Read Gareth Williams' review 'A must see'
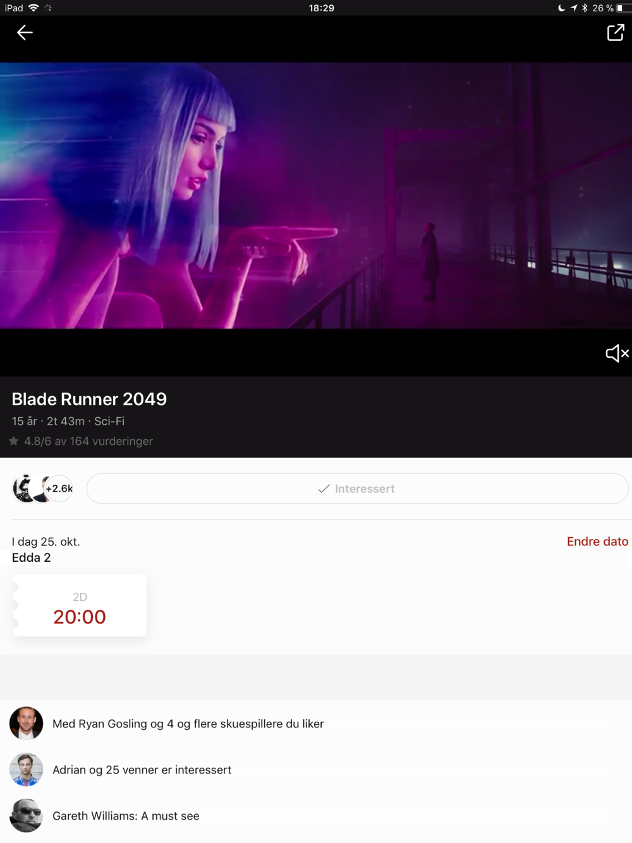632x843 pixels. tap(126, 816)
